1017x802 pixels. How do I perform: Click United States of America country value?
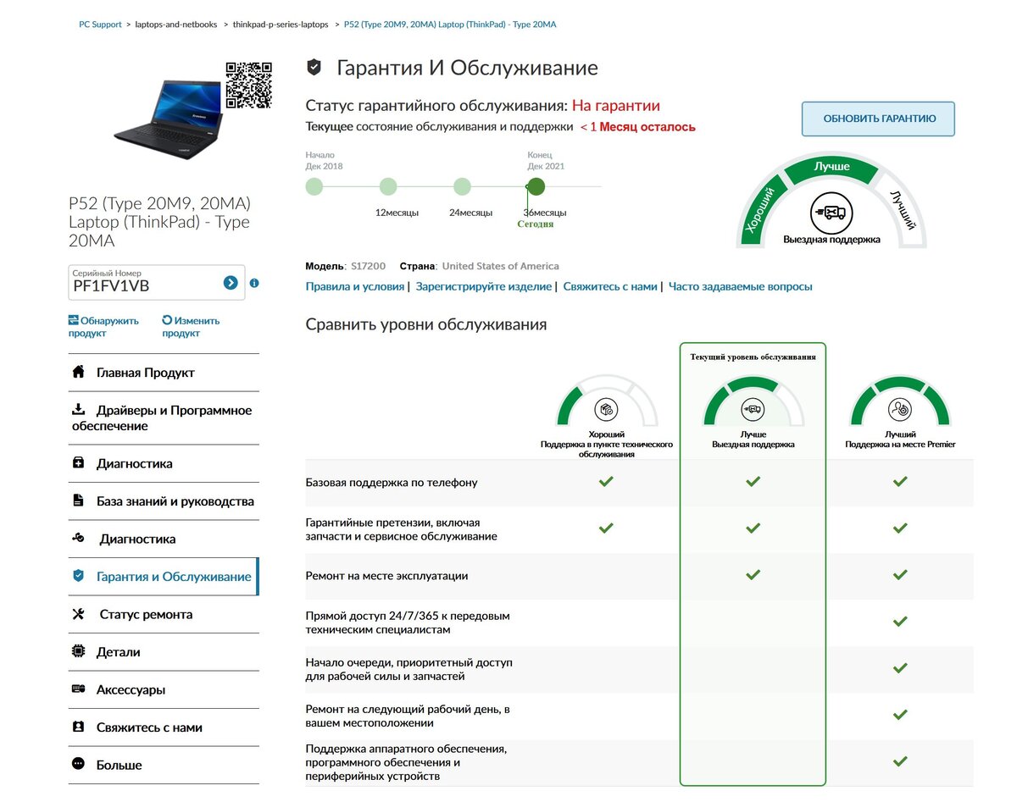(501, 266)
